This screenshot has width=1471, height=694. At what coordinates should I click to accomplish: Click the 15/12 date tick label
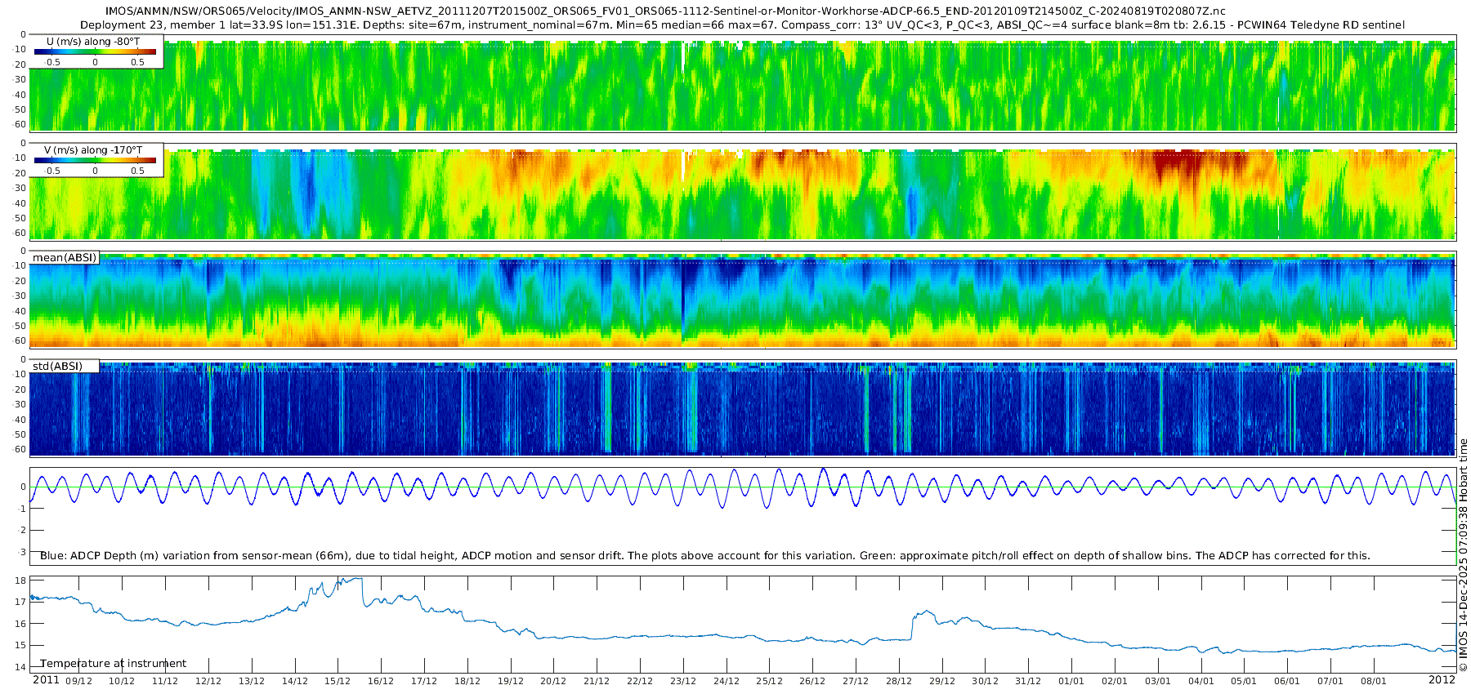pos(338,681)
